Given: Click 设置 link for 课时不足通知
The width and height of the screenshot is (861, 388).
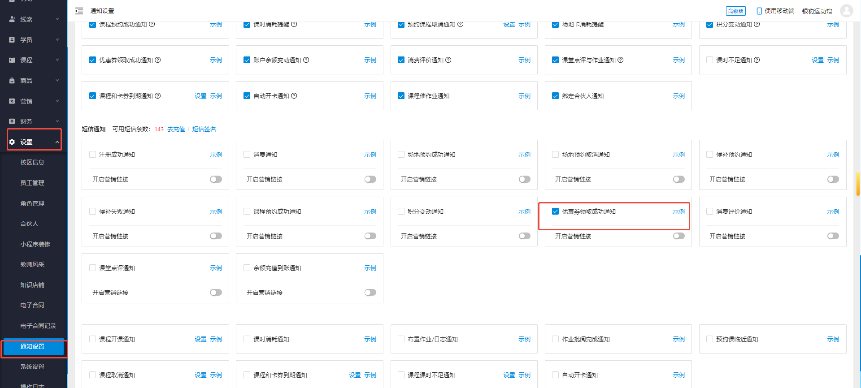Looking at the screenshot, I should [x=818, y=60].
